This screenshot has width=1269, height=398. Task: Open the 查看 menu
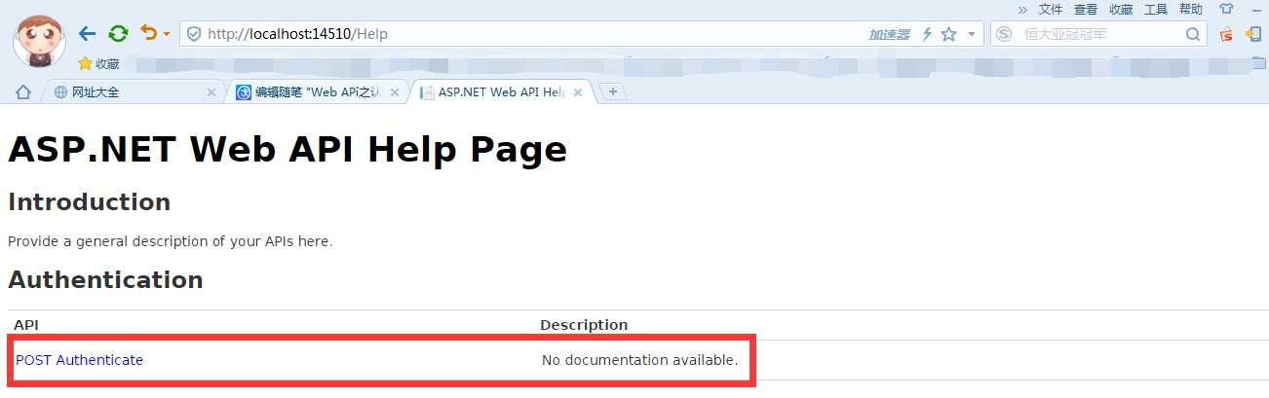[1086, 9]
